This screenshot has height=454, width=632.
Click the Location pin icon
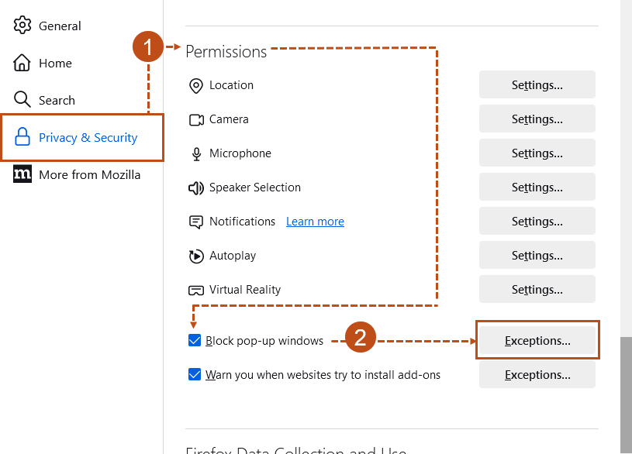196,85
